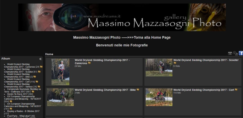243x118 pixels.
Task: Click the star icon under Scooter album title
Action: coord(175,63)
